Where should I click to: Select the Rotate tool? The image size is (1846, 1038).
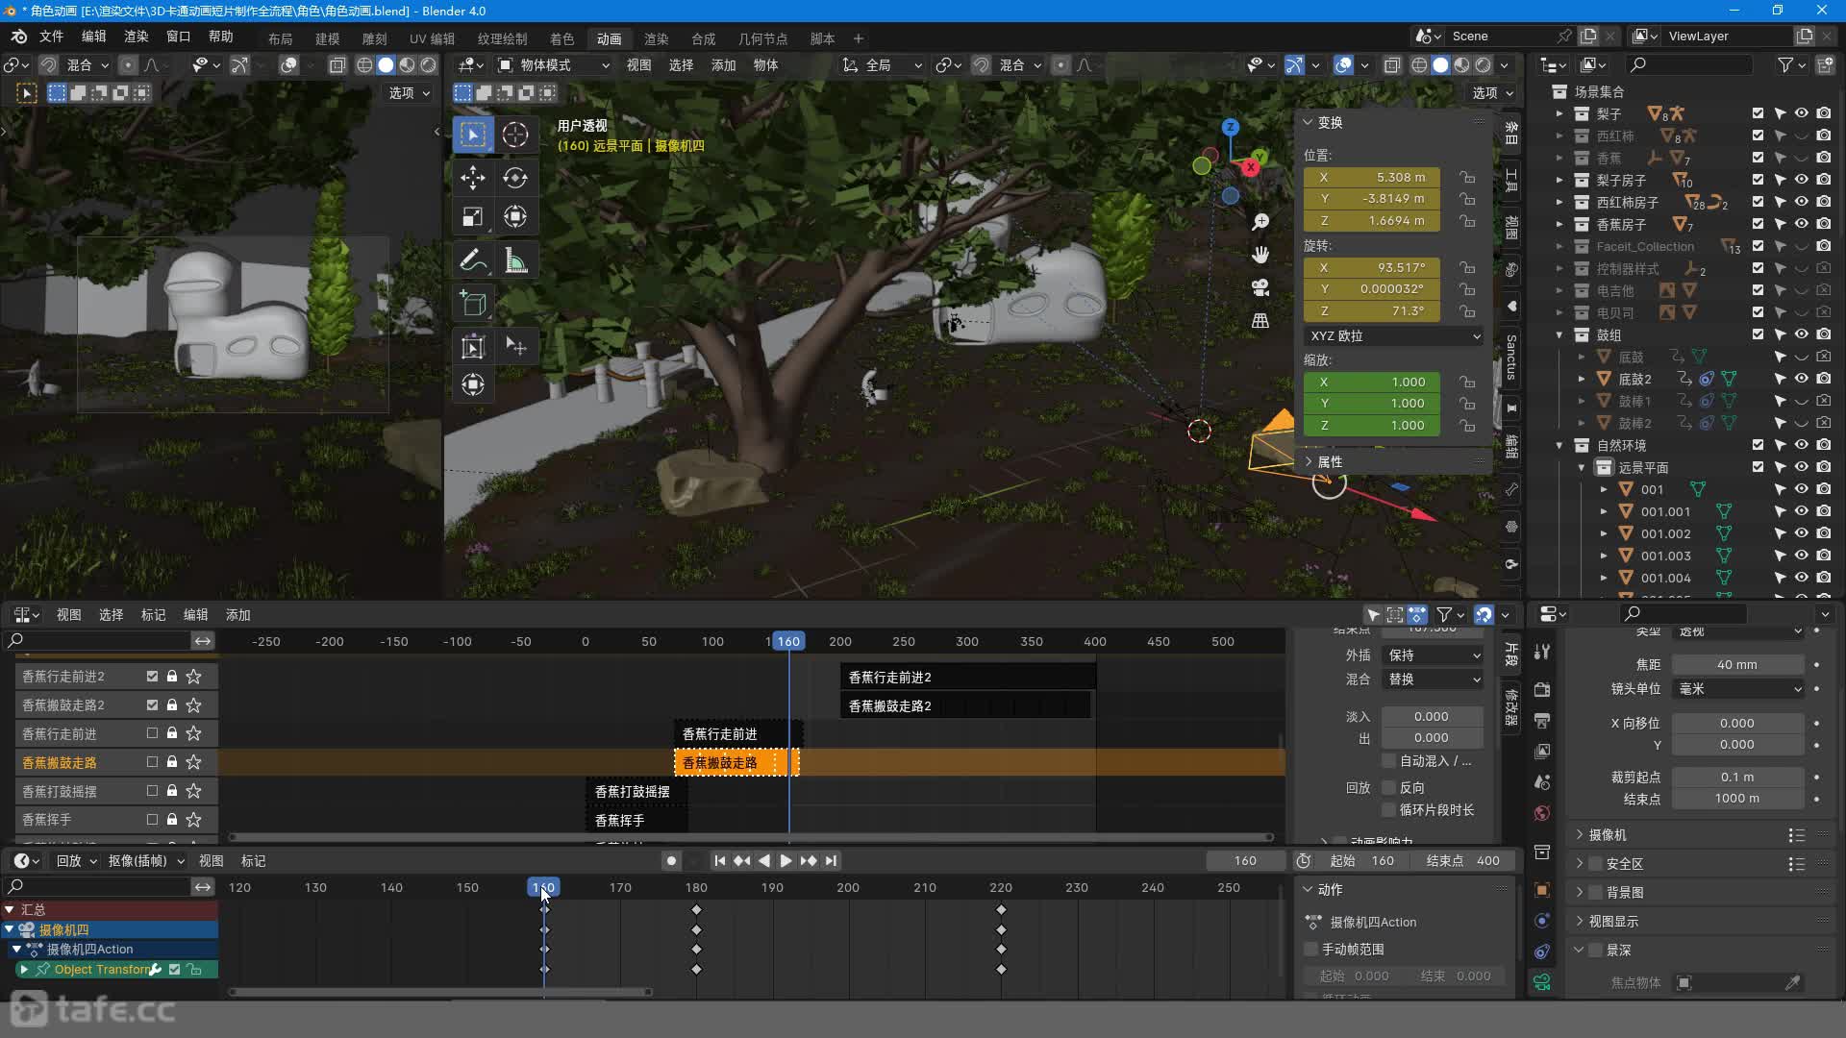[515, 178]
